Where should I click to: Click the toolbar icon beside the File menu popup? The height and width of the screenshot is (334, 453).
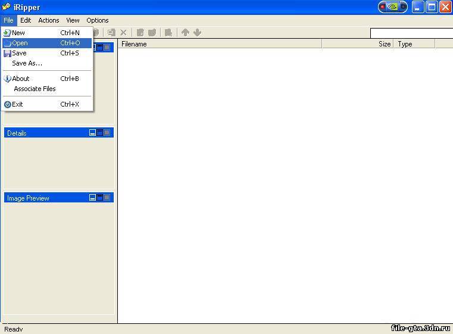click(x=96, y=32)
